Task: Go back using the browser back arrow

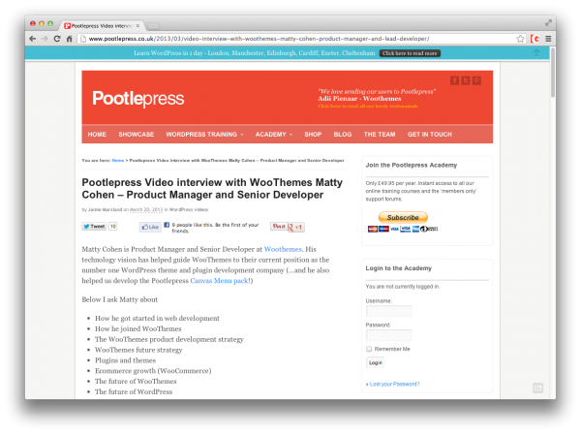Action: pos(33,39)
